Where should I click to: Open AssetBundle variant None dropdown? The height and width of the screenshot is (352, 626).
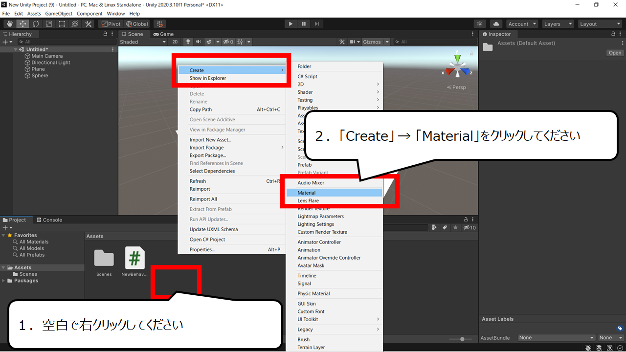612,338
